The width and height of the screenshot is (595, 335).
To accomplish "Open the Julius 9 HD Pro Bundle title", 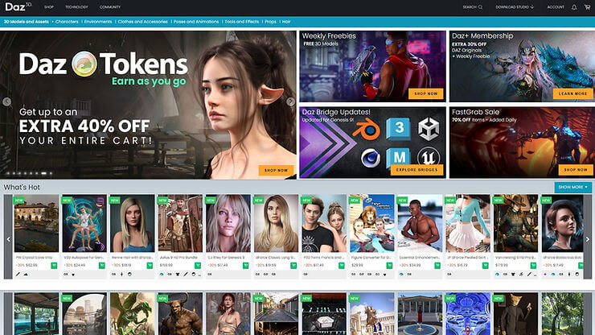I will point(178,258).
